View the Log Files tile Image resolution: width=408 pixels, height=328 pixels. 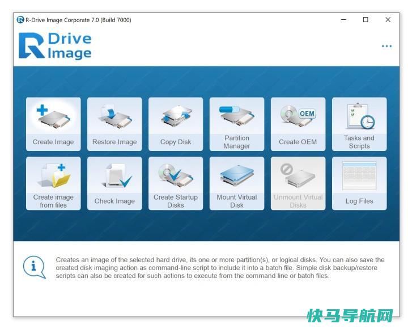359,183
